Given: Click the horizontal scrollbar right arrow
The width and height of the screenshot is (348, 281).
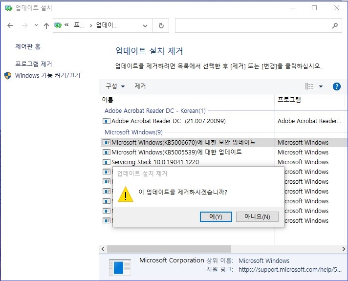Looking at the screenshot, I should 344,249.
